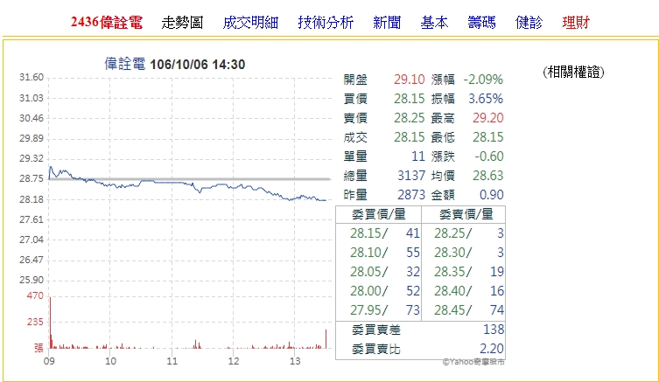The height and width of the screenshot is (382, 659).
Task: Click the opening peak of price line
Action: click(x=51, y=167)
